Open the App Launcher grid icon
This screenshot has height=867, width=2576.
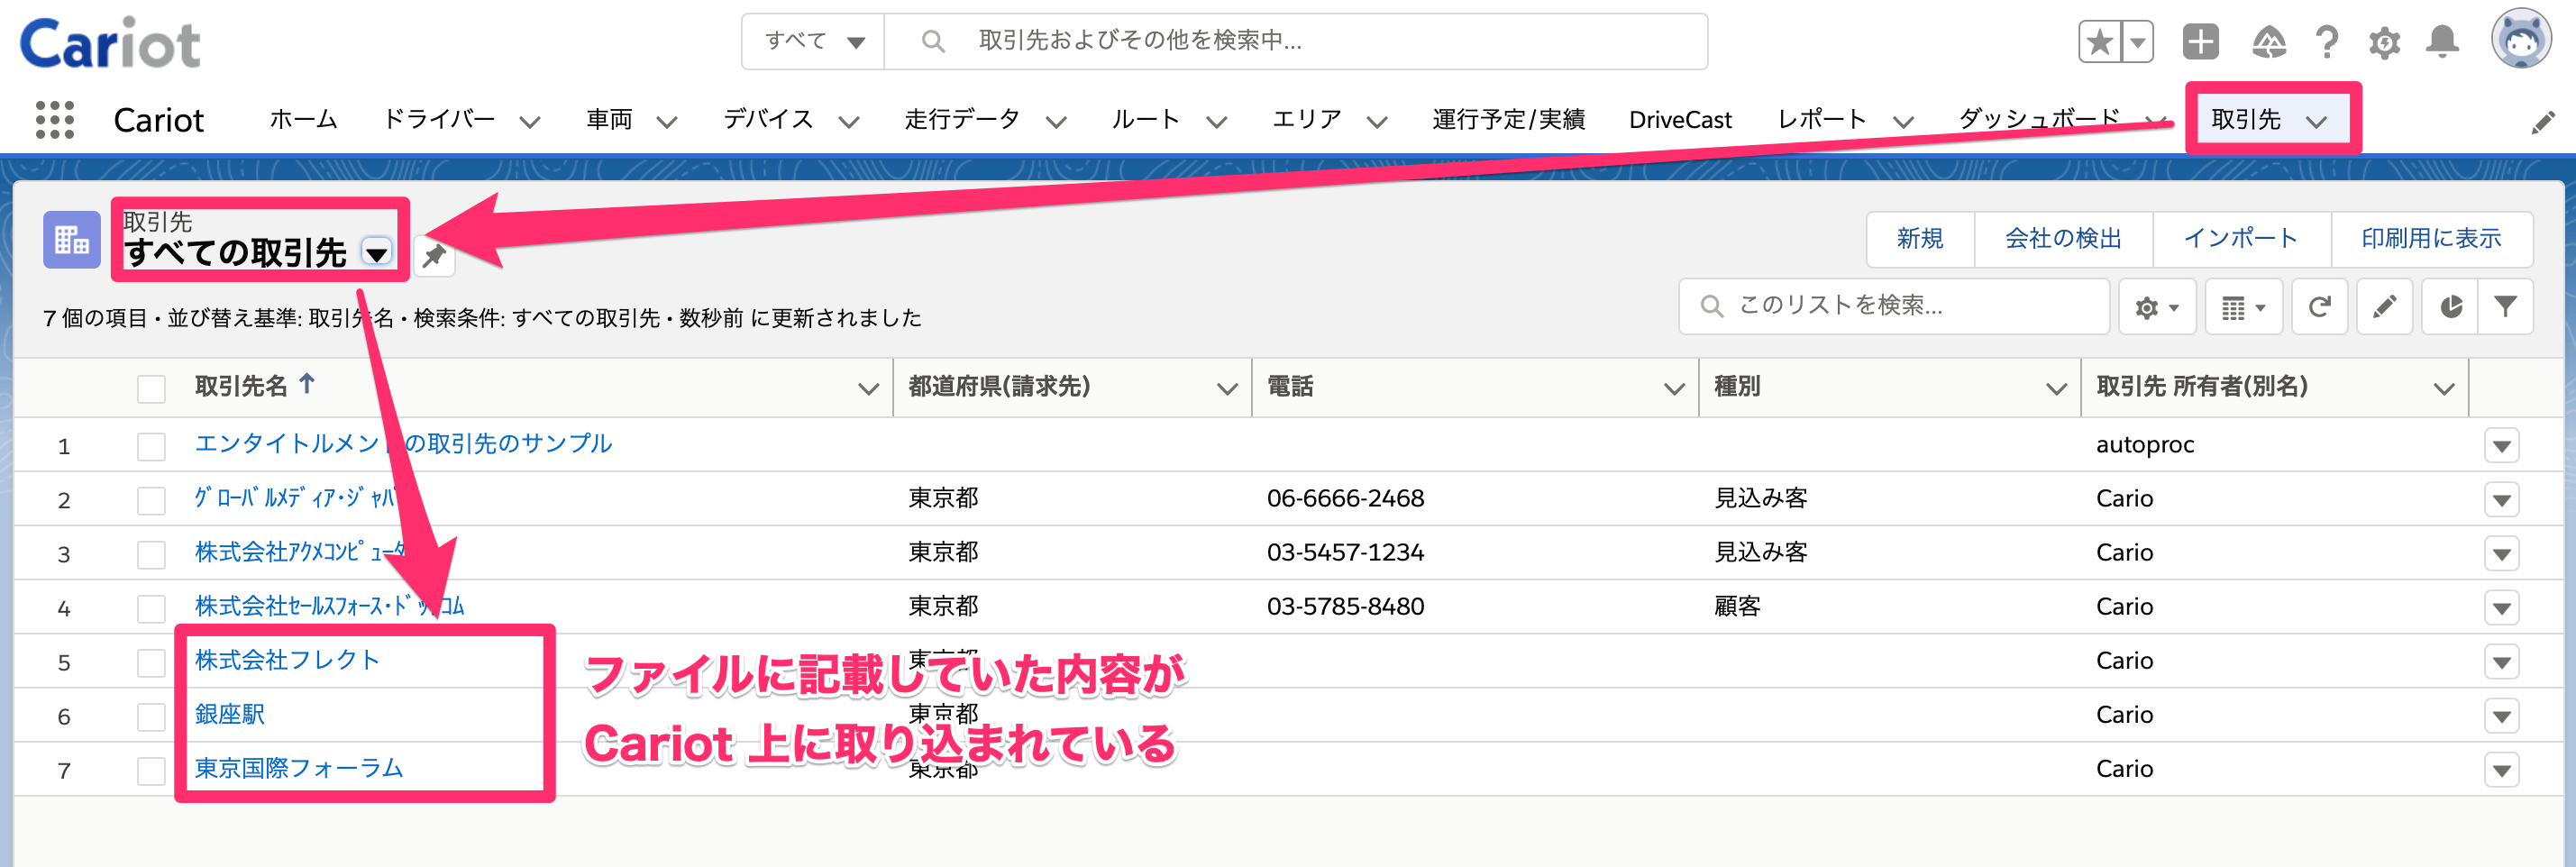55,120
